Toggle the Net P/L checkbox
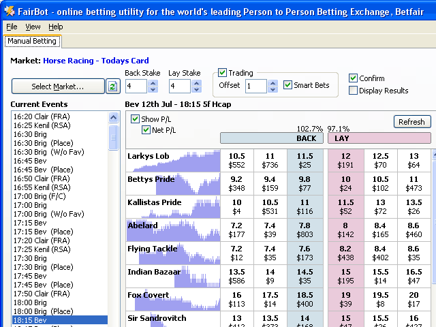Viewport: 436px width, 327px height. click(146, 130)
